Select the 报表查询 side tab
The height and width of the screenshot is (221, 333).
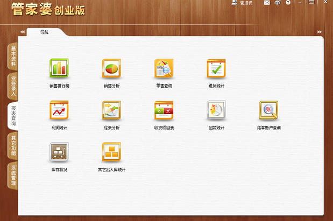click(13, 116)
